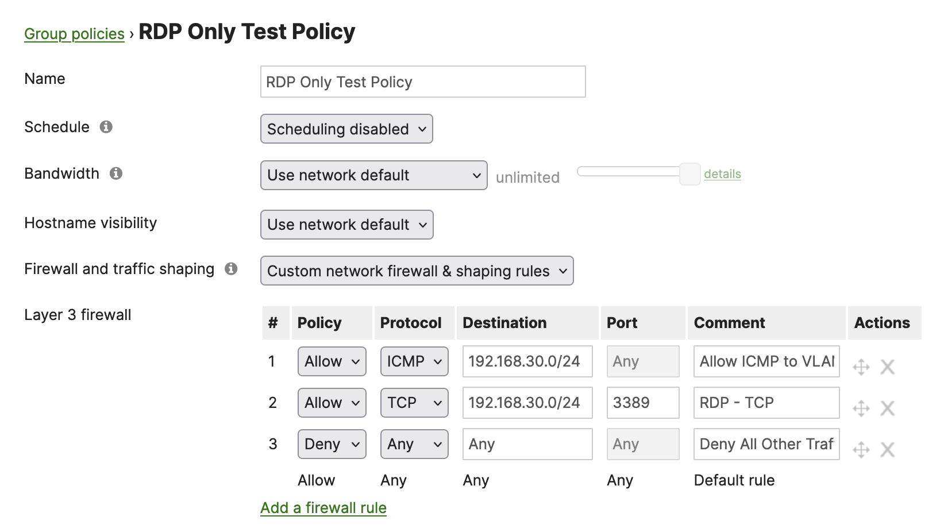Delete firewall rule 1 with X icon
Viewport: 940px width, 532px height.
[888, 367]
